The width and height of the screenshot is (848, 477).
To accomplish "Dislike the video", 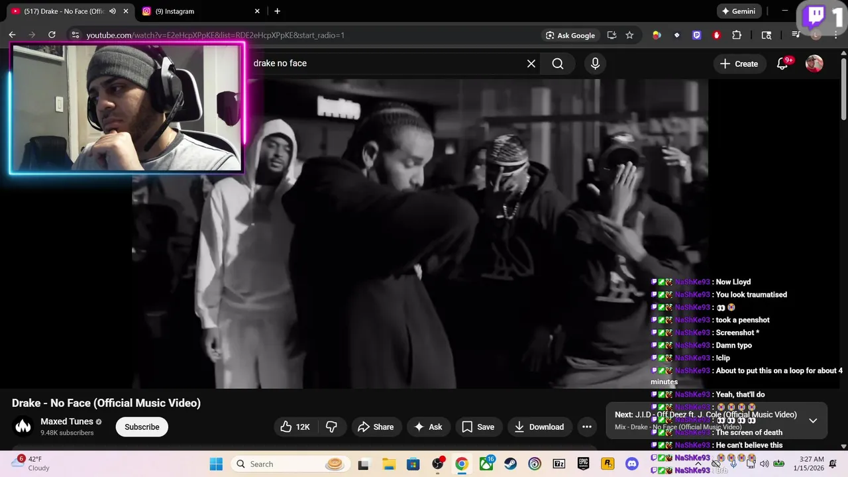I will [331, 427].
